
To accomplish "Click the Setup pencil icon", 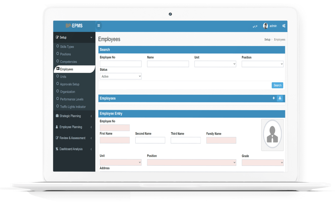I will 57,37.
